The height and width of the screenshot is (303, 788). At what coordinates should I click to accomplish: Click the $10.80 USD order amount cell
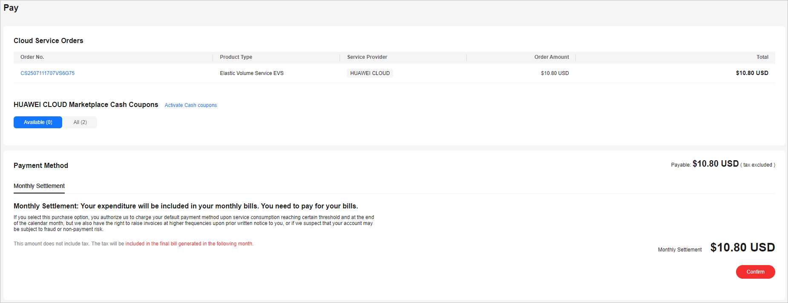[x=555, y=73]
